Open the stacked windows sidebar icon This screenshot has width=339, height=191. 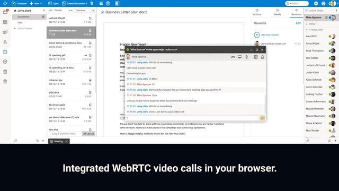pyautogui.click(x=5, y=32)
